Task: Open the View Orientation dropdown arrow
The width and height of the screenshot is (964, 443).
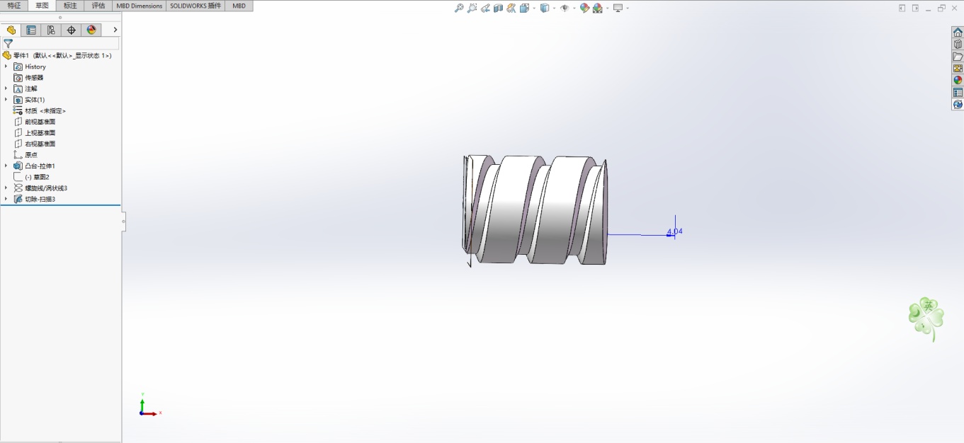Action: (533, 8)
